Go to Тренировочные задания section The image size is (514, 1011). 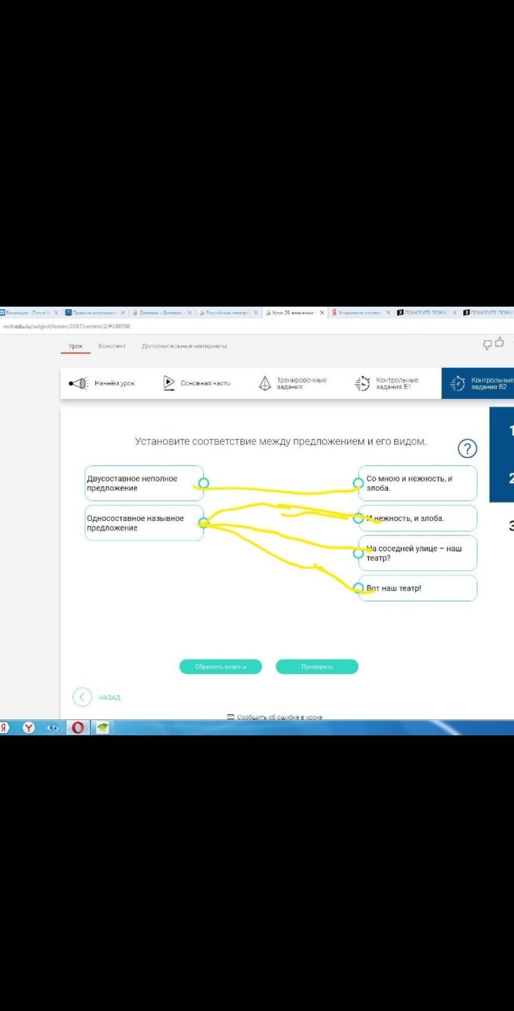click(x=293, y=383)
